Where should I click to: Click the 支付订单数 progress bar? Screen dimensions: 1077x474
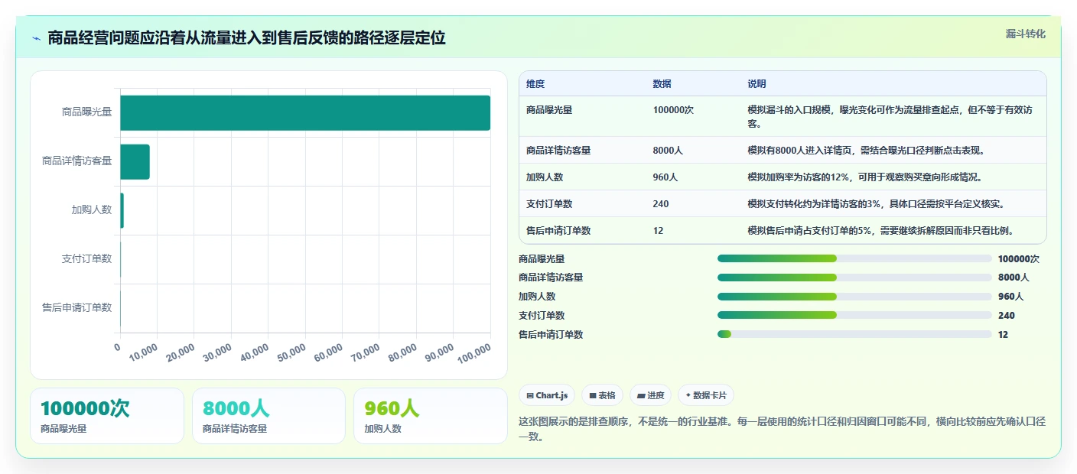coord(854,315)
